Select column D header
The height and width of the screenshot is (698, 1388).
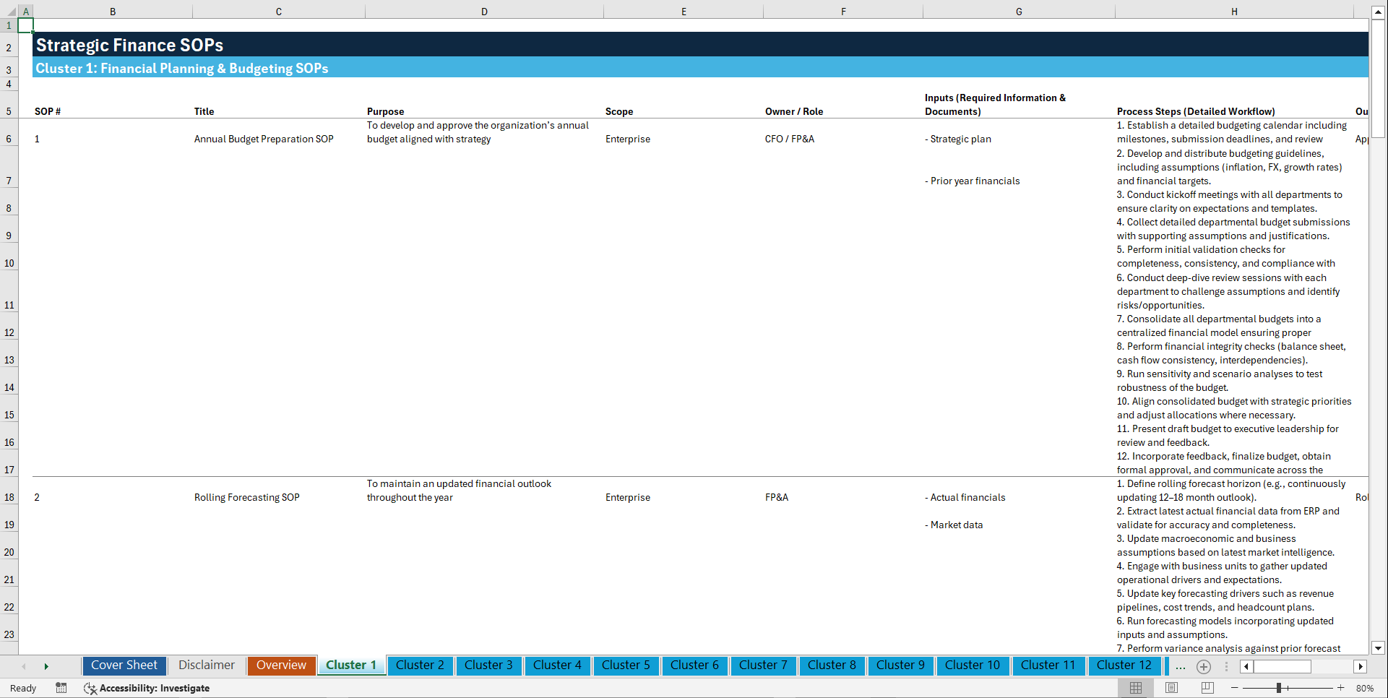click(x=484, y=11)
